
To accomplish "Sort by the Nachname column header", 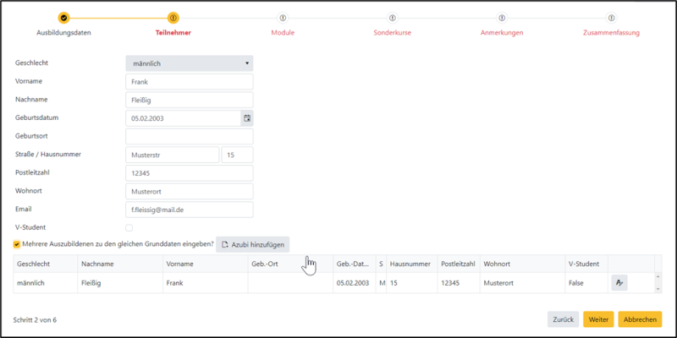I will pyautogui.click(x=98, y=264).
